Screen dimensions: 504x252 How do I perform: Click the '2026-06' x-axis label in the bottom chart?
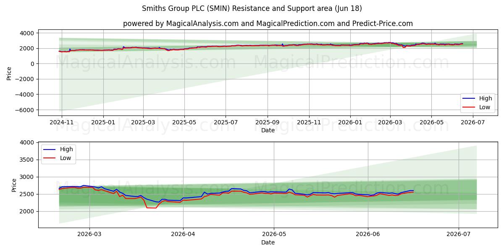(368, 234)
